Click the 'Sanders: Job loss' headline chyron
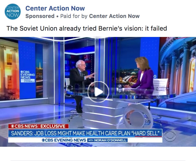Screen dimensions: 196x161 click(x=85, y=133)
